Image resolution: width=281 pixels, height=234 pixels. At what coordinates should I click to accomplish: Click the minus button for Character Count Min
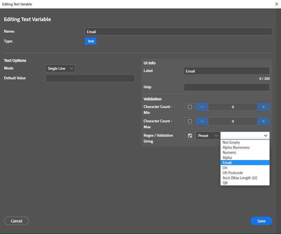[202, 107]
